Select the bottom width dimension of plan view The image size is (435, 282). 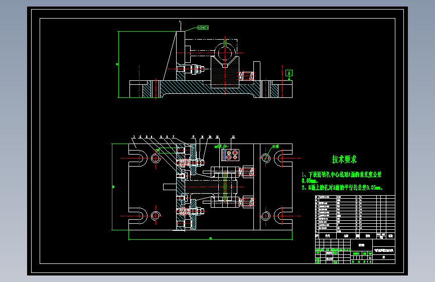click(210, 239)
